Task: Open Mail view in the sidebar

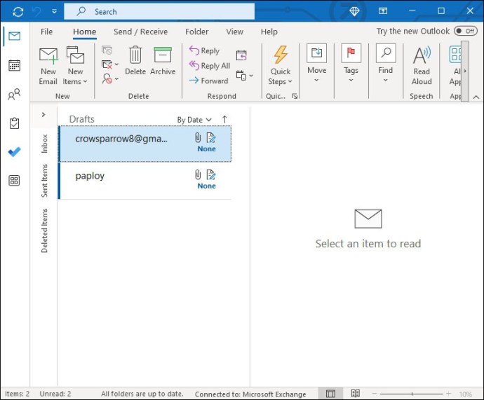Action: (15, 36)
